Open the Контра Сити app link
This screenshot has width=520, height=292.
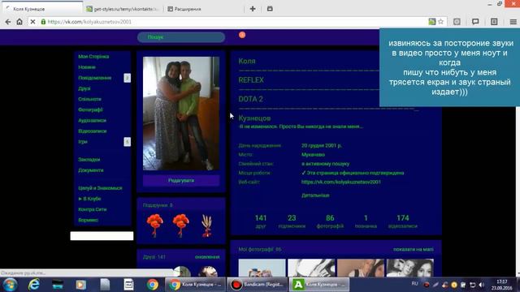pyautogui.click(x=92, y=209)
